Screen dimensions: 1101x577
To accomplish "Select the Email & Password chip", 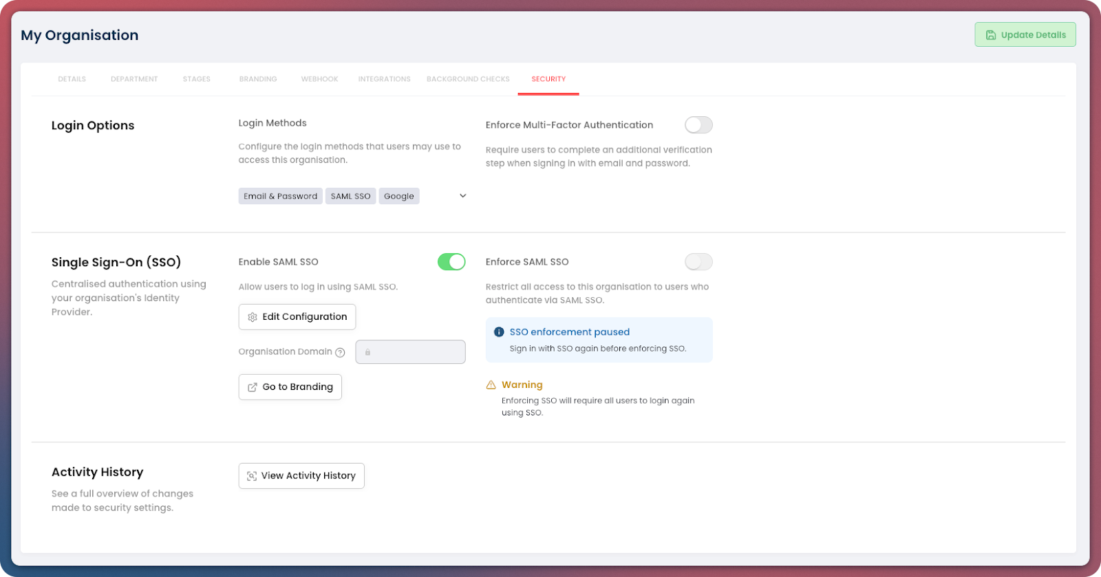I will point(280,196).
